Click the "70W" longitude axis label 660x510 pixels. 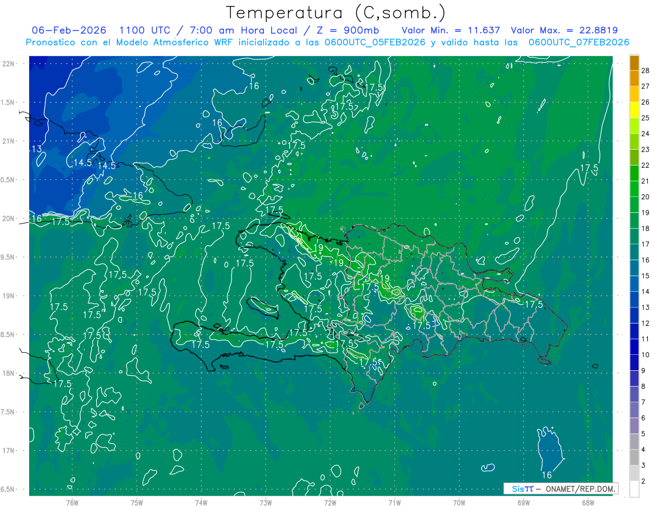(459, 503)
